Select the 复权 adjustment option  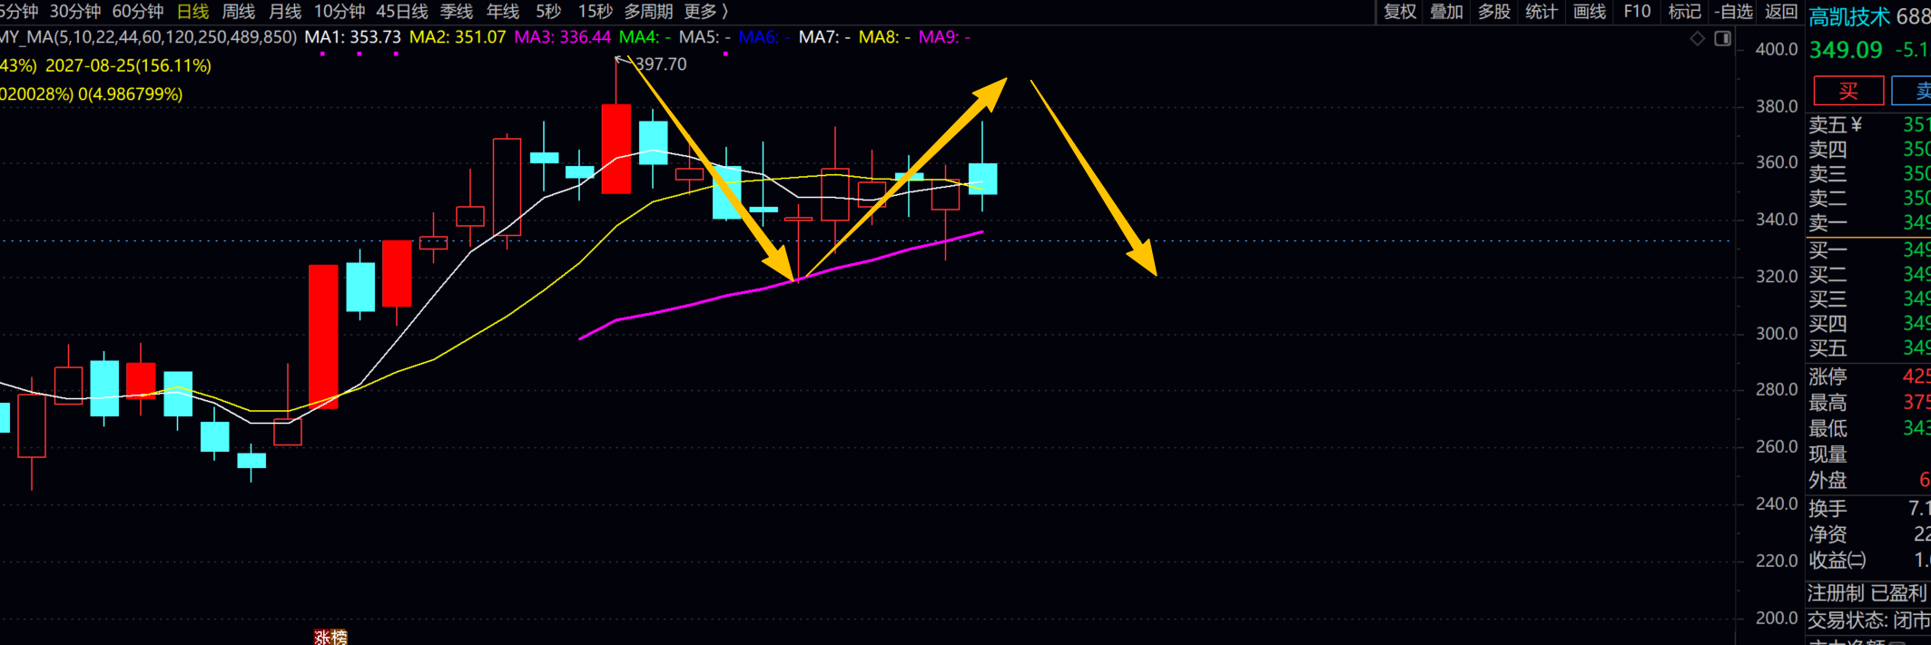tap(1399, 12)
